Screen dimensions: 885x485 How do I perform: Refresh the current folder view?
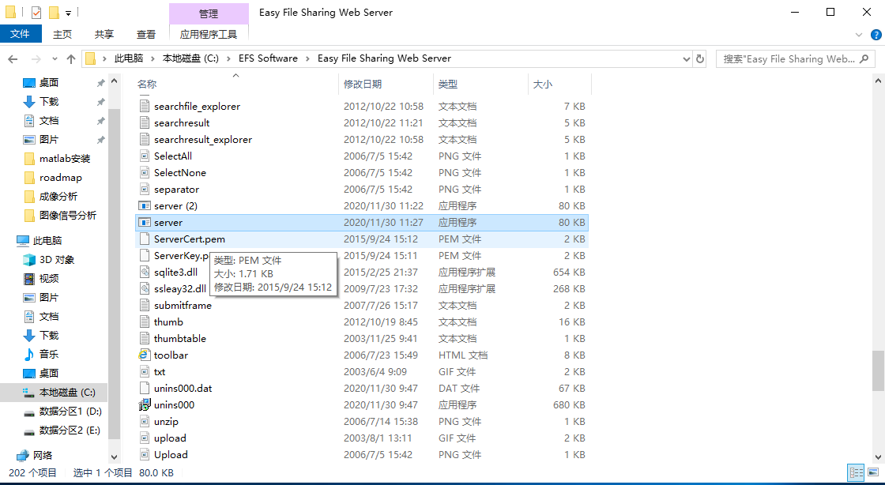coord(700,58)
